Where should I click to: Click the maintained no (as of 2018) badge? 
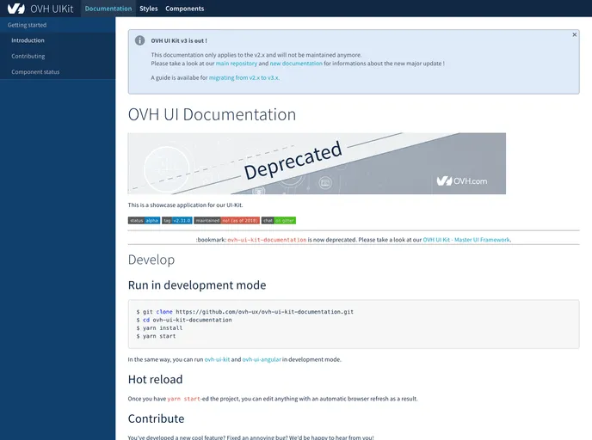click(x=227, y=221)
